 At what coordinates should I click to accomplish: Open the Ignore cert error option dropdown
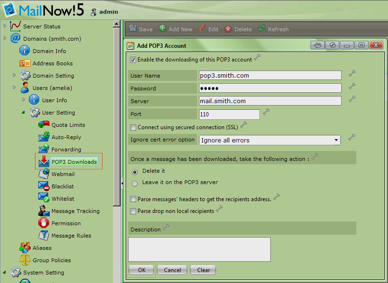[270, 140]
